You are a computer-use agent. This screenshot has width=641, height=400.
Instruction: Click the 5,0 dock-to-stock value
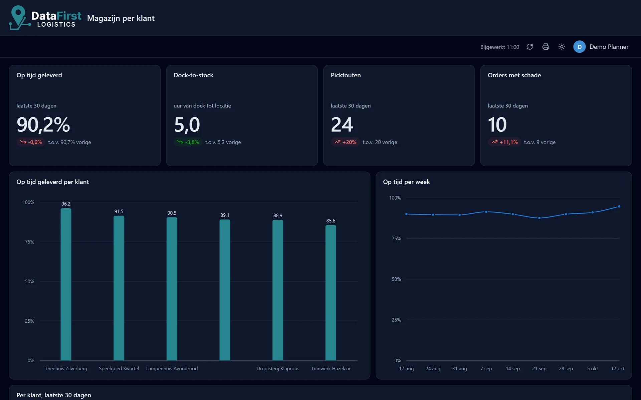tap(187, 124)
